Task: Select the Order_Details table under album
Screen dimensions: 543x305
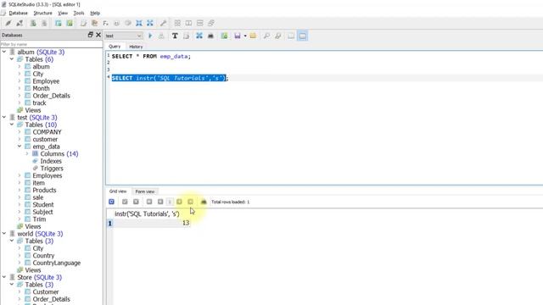Action: point(51,96)
